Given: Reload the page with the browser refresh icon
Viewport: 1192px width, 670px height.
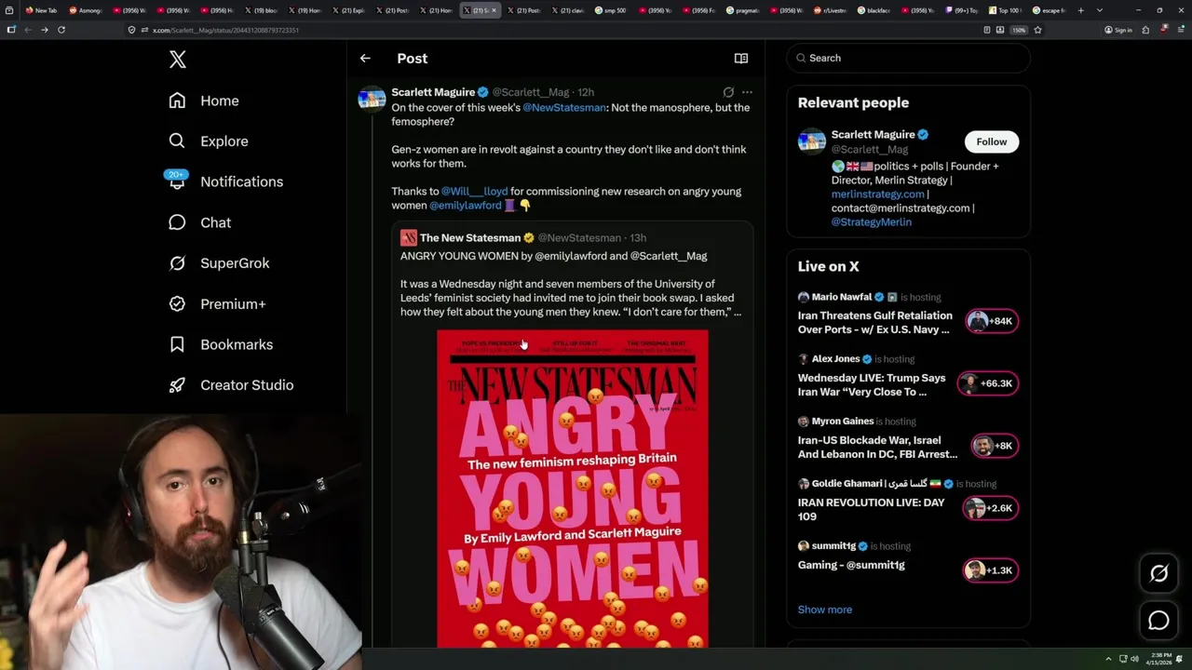Looking at the screenshot, I should [x=61, y=30].
